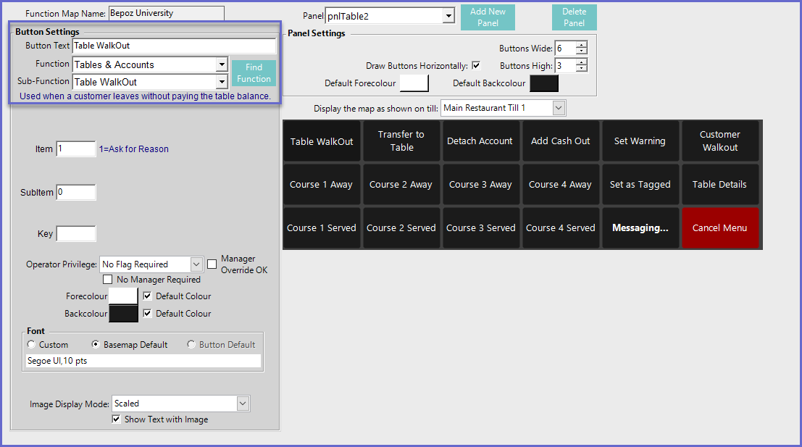The image size is (802, 447).
Task: Decrease Buttons Wide with the down arrow
Action: coord(582,51)
